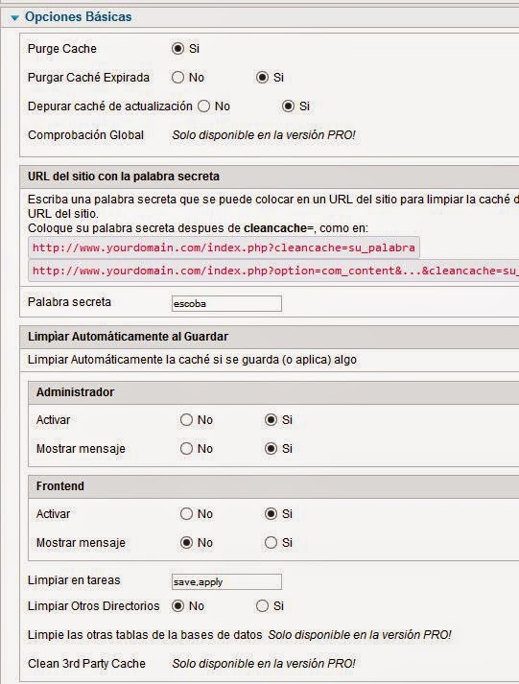Screen dimensions: 519x684
Task: Click the PRO notice beside Clean 3rd Party Cache
Action: click(264, 664)
